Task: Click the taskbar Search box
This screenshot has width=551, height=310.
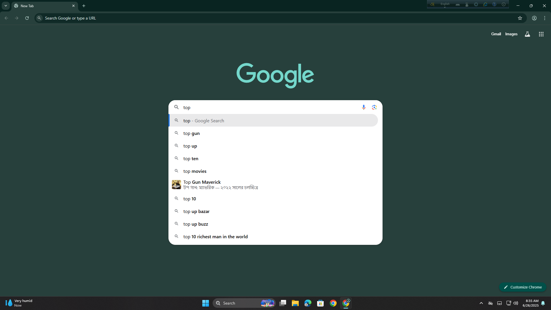Action: [244, 303]
